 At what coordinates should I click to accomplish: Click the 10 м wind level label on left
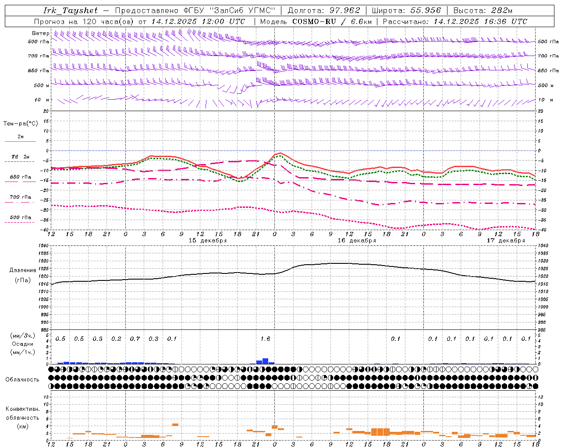[x=42, y=100]
